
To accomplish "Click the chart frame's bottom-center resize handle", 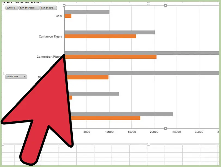I will [x=149, y=144].
